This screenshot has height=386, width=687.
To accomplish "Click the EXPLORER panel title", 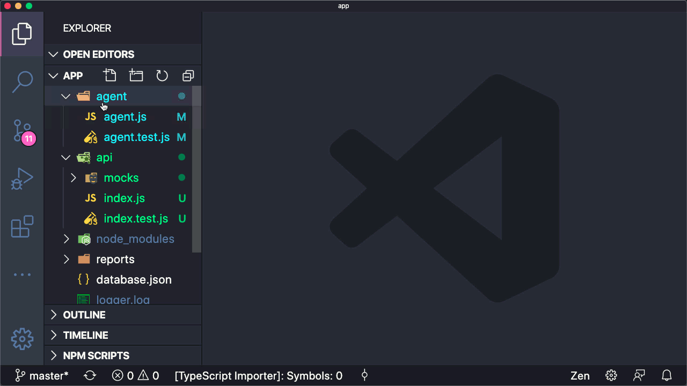I will click(x=87, y=28).
